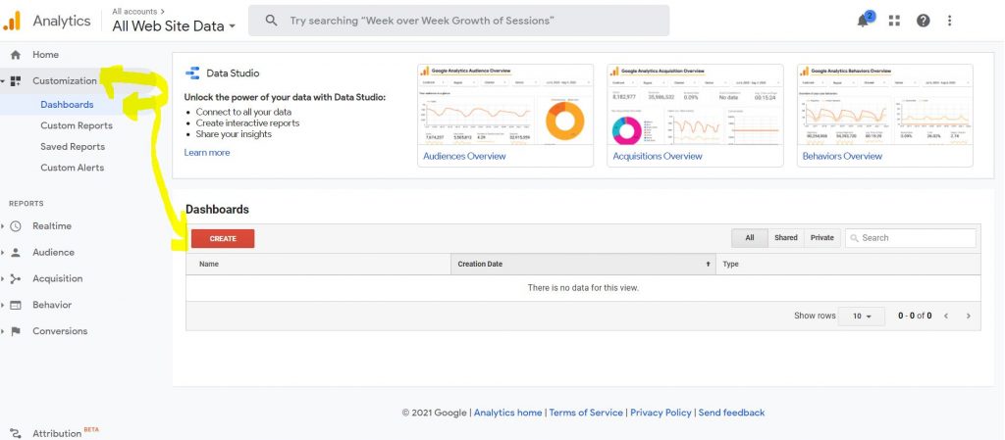1005x440 pixels.
Task: Click the Customization grid icon
Action: point(16,81)
